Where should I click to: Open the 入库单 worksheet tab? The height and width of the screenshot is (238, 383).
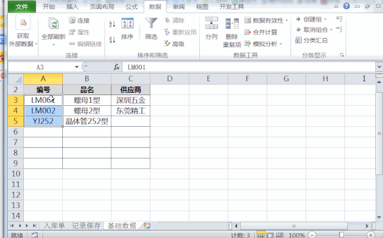point(54,226)
